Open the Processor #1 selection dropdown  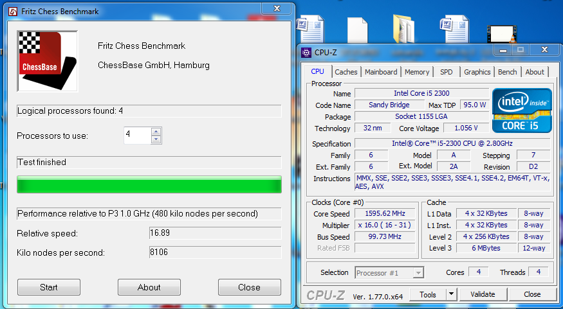pos(389,273)
